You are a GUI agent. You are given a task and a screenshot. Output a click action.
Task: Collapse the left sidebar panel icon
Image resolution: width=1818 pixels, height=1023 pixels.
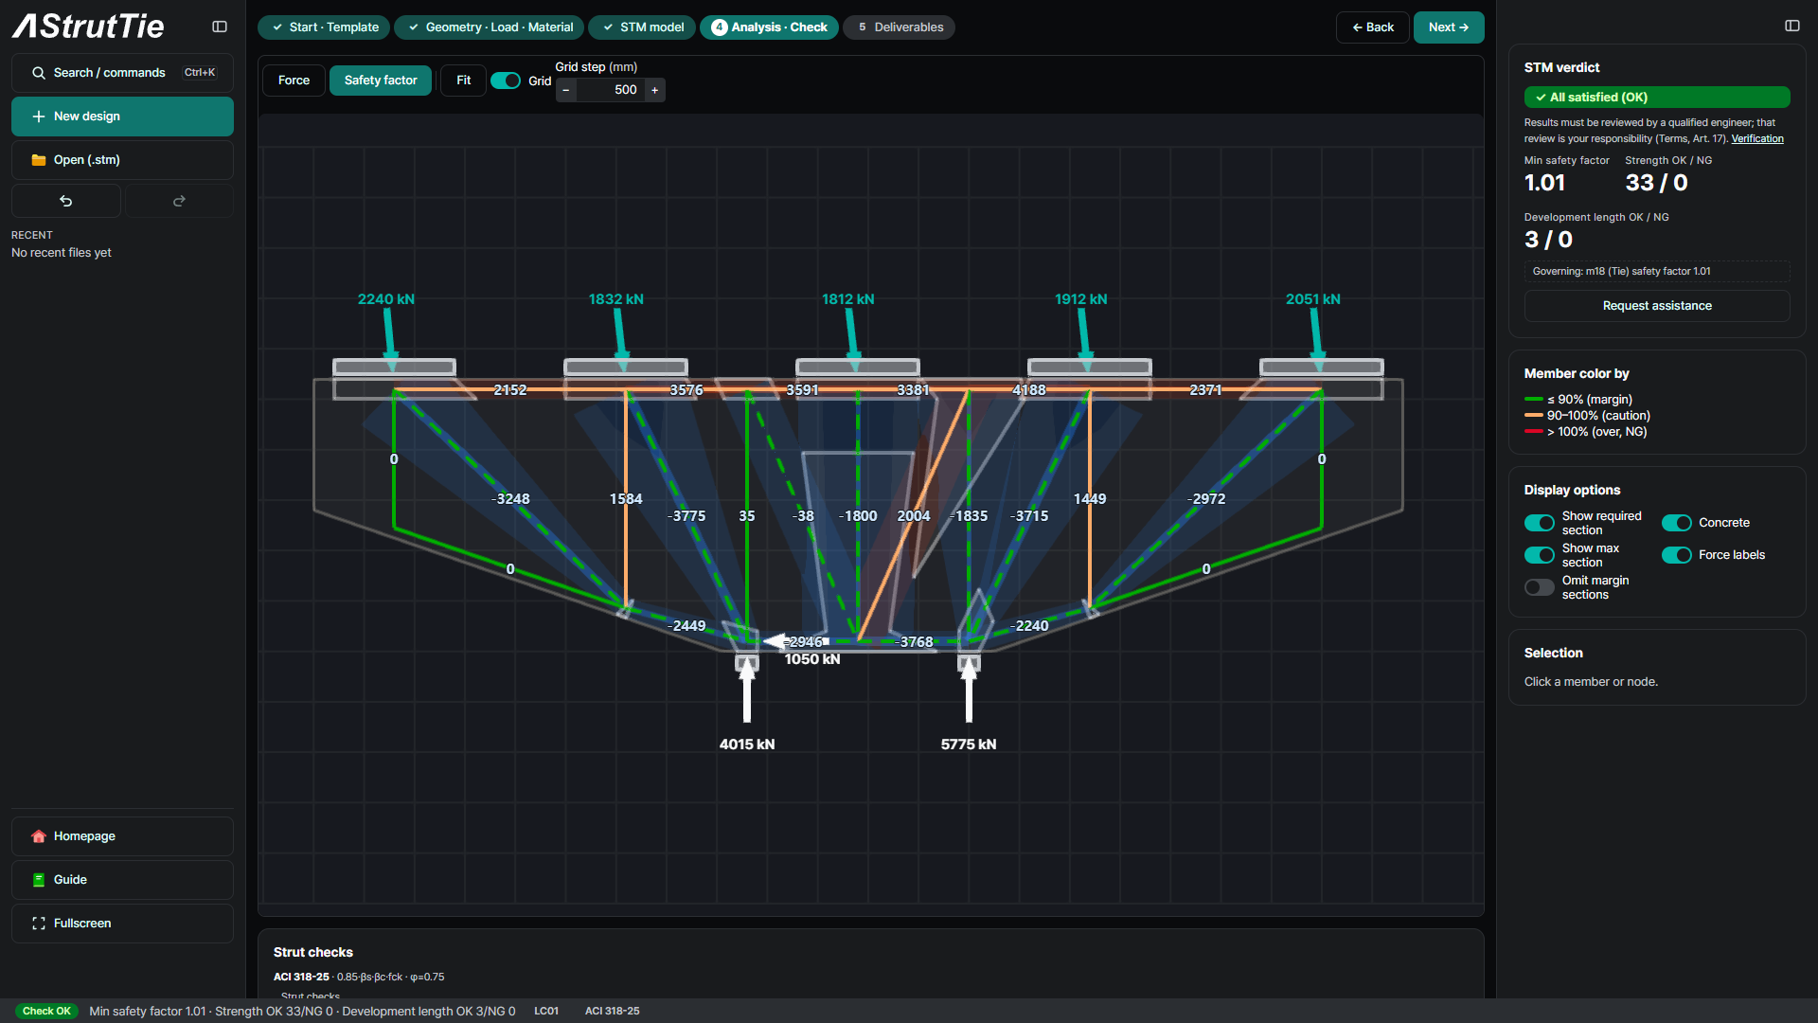220,27
